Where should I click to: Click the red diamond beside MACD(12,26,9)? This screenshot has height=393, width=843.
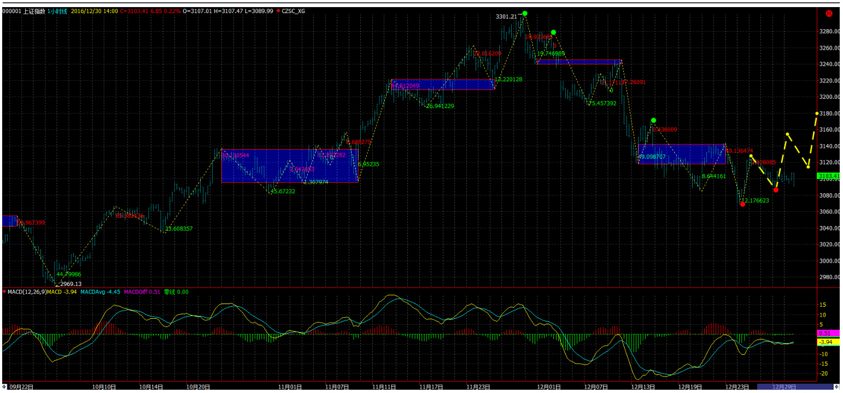[x=4, y=292]
